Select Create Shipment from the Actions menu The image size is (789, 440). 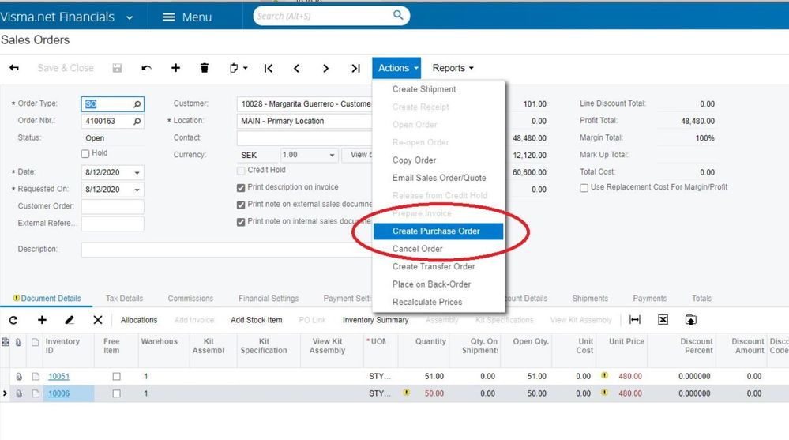pyautogui.click(x=424, y=89)
